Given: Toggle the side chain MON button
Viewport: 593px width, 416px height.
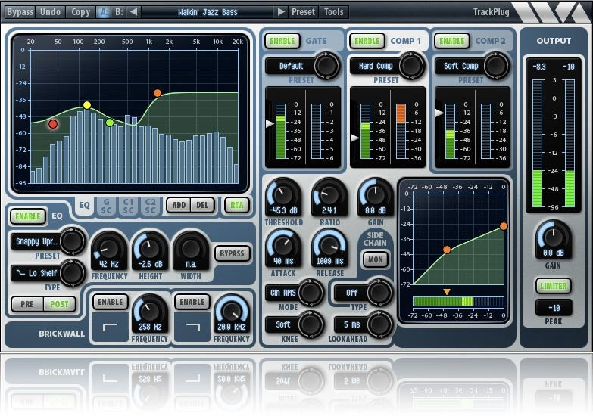Looking at the screenshot, I should (375, 259).
